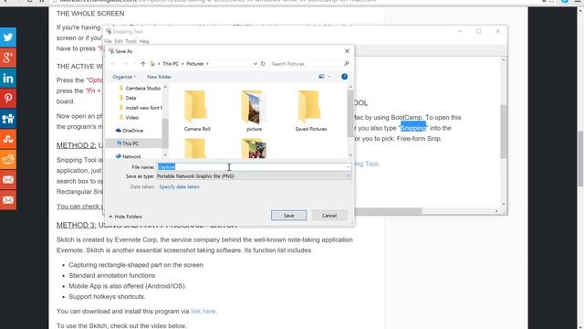Open Snipping Tool Help menu
584x329 pixels.
point(144,41)
